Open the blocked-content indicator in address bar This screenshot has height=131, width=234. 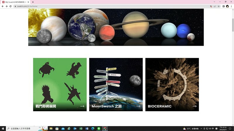click(211, 6)
